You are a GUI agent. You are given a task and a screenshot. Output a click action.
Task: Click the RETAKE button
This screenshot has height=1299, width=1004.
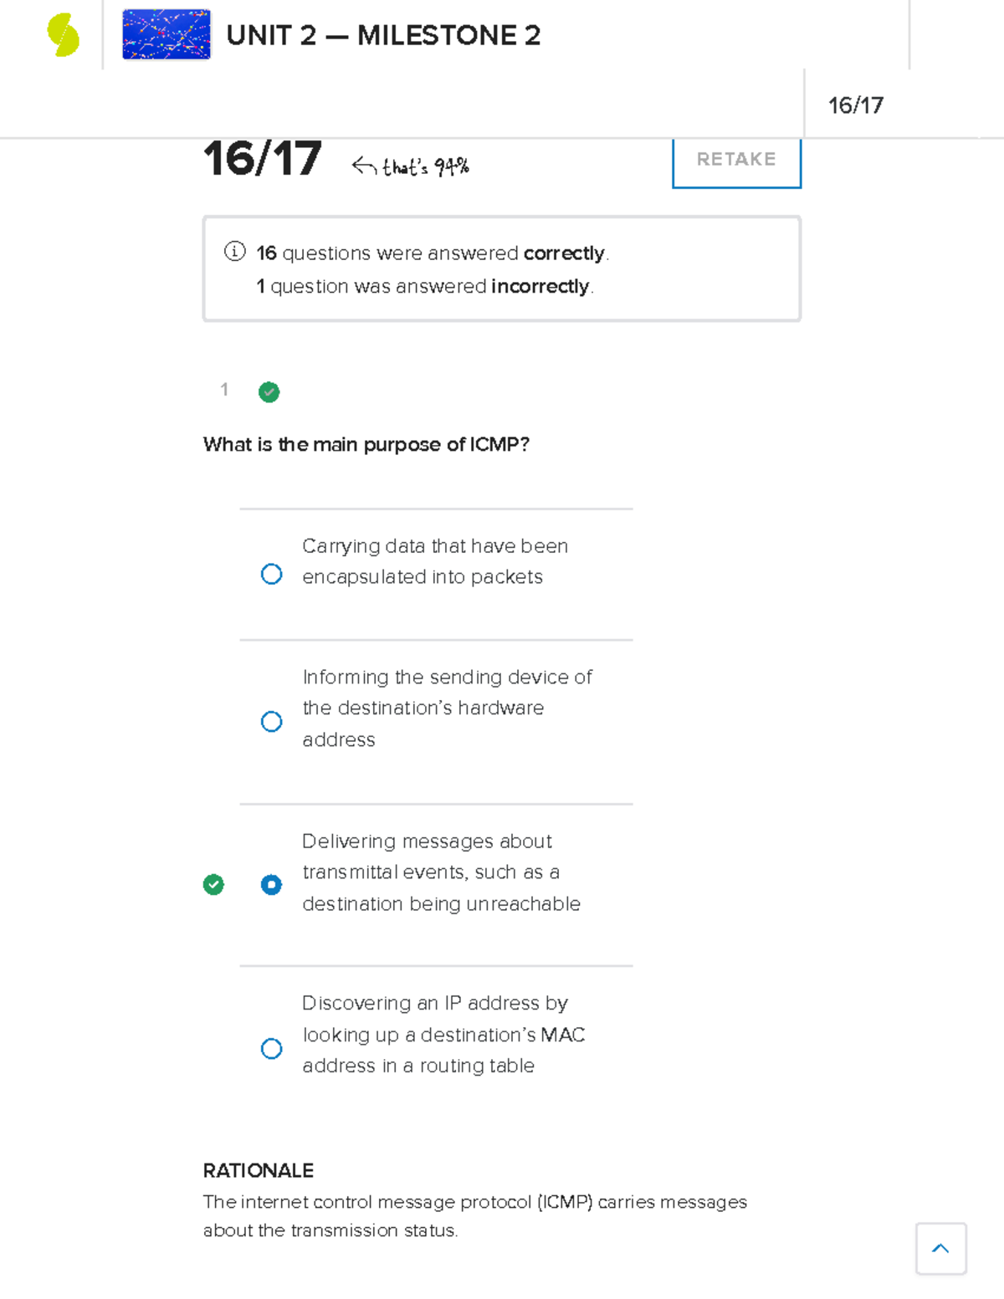735,160
